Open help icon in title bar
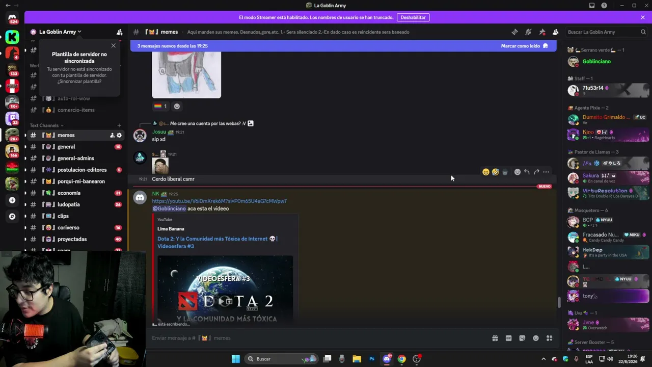This screenshot has height=367, width=652. [604, 6]
